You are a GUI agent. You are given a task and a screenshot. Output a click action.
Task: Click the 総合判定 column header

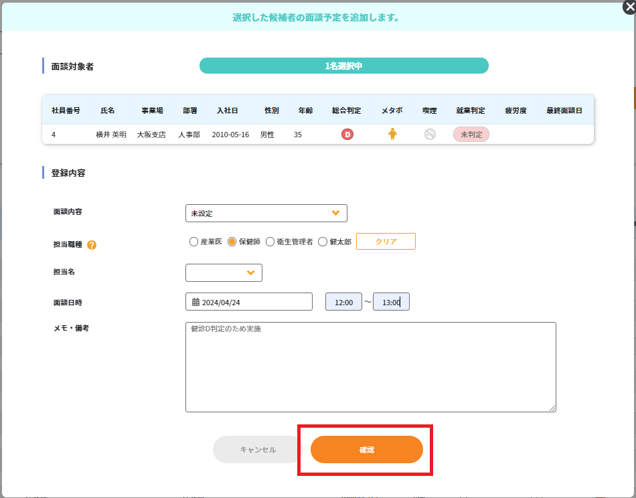[x=346, y=110]
